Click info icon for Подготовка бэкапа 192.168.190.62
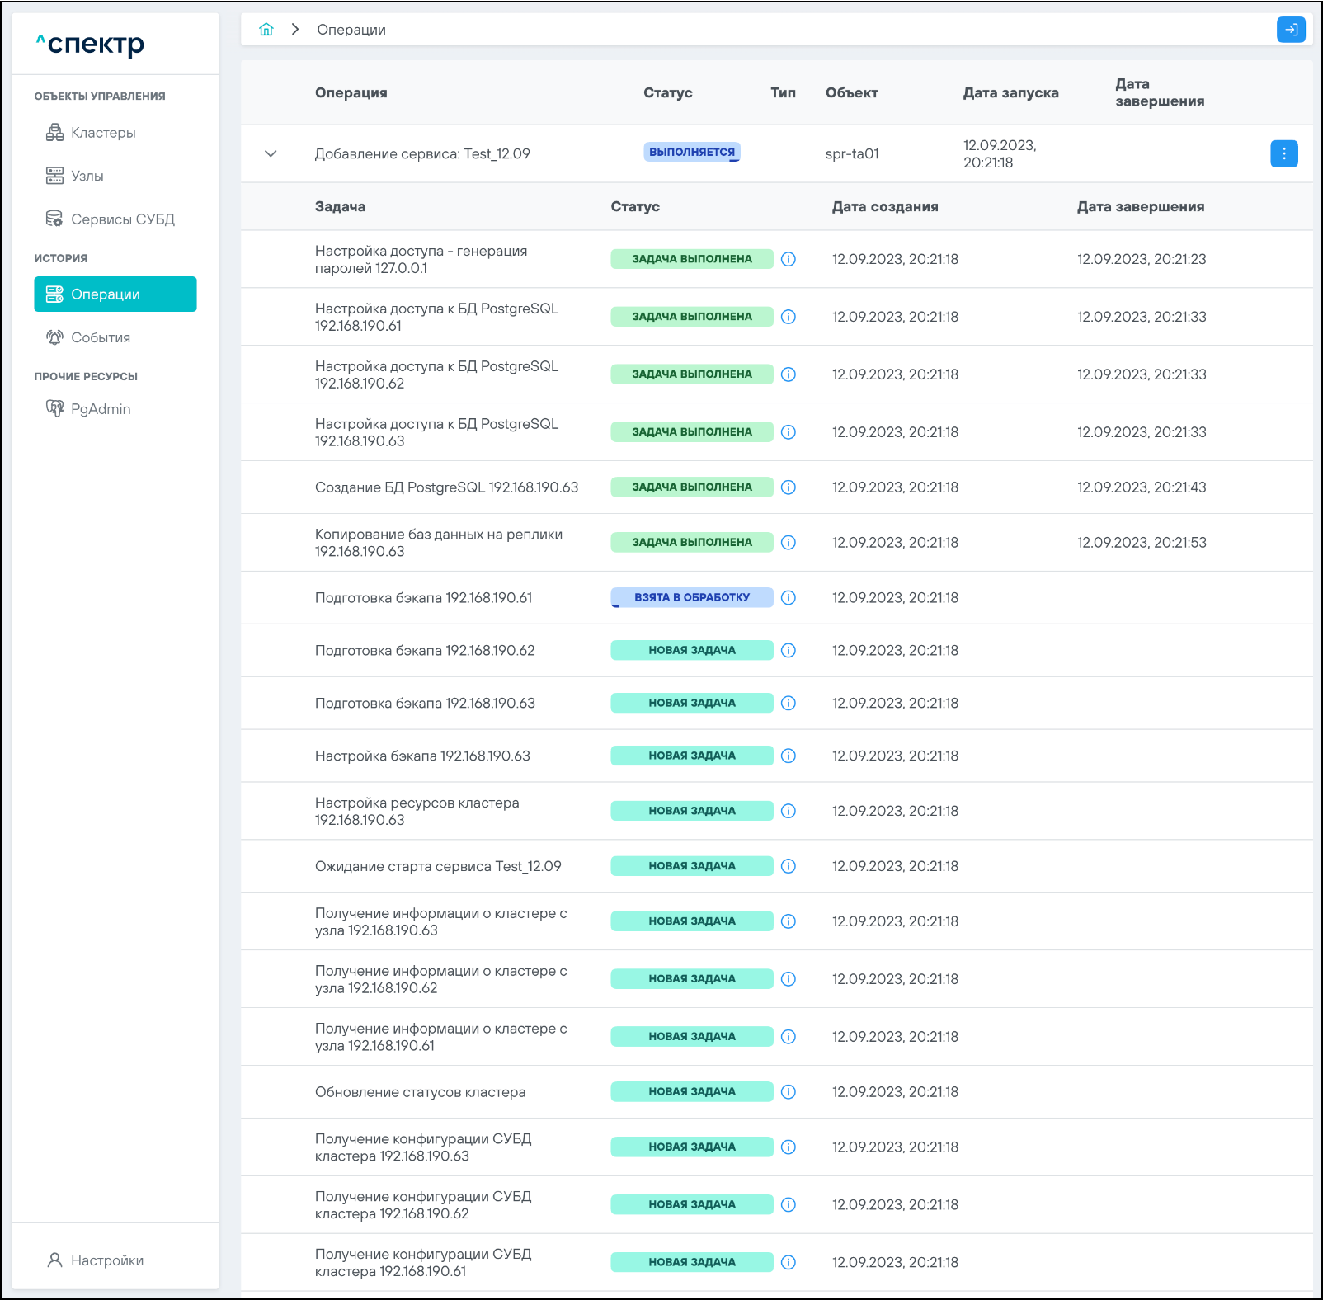1323x1300 pixels. (789, 651)
